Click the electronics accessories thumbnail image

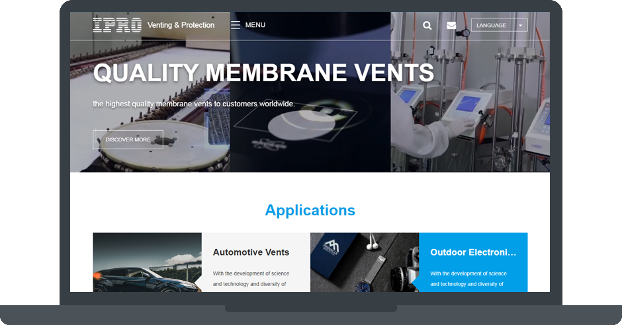pos(365,262)
